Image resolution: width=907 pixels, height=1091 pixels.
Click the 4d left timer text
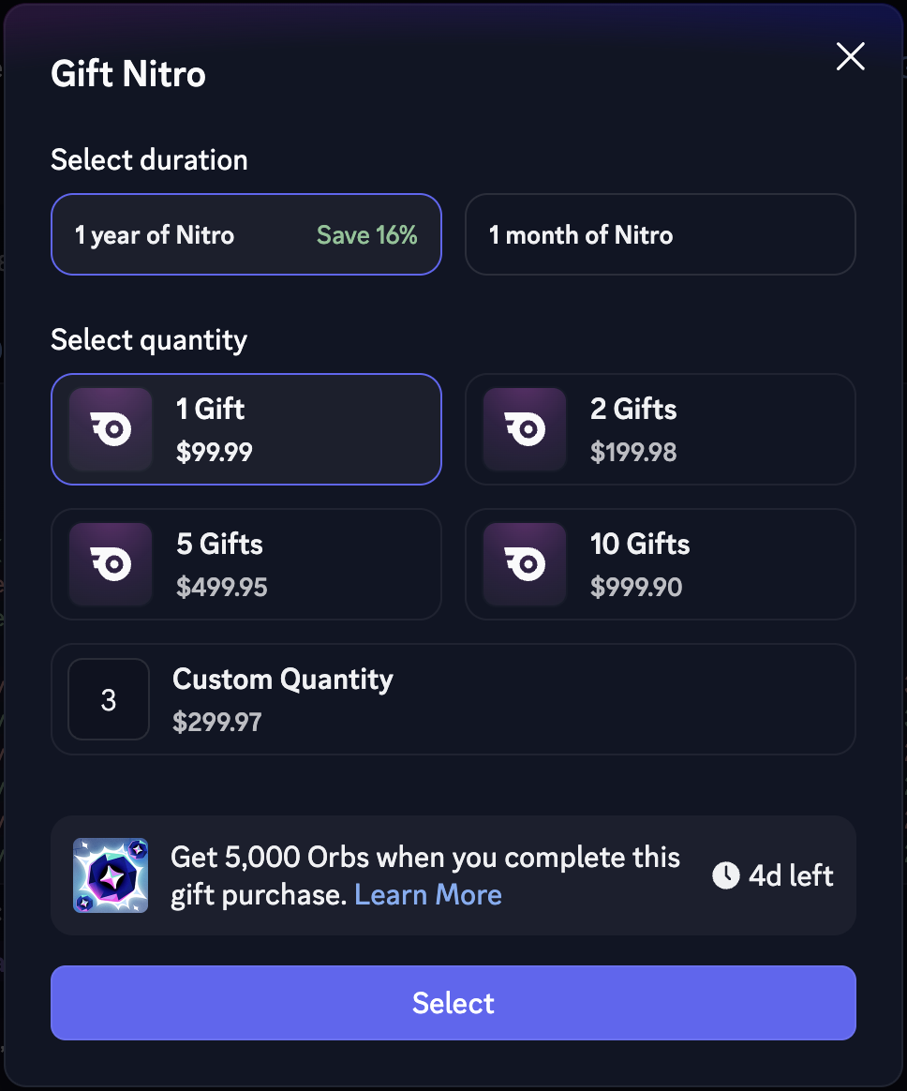pos(791,876)
